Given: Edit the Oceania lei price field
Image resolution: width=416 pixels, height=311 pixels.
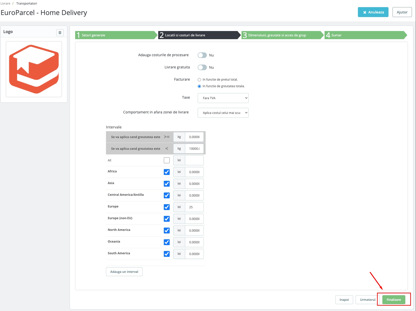Looking at the screenshot, I should click(194, 242).
